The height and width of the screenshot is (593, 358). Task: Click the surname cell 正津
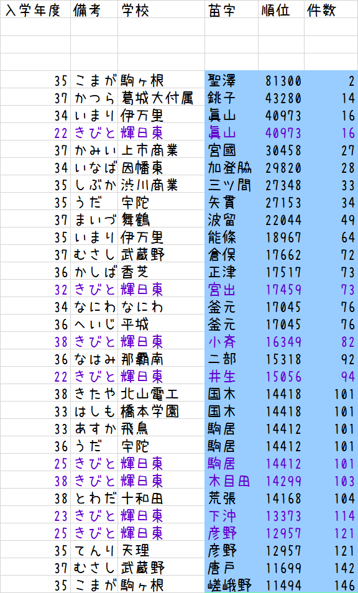(x=232, y=271)
